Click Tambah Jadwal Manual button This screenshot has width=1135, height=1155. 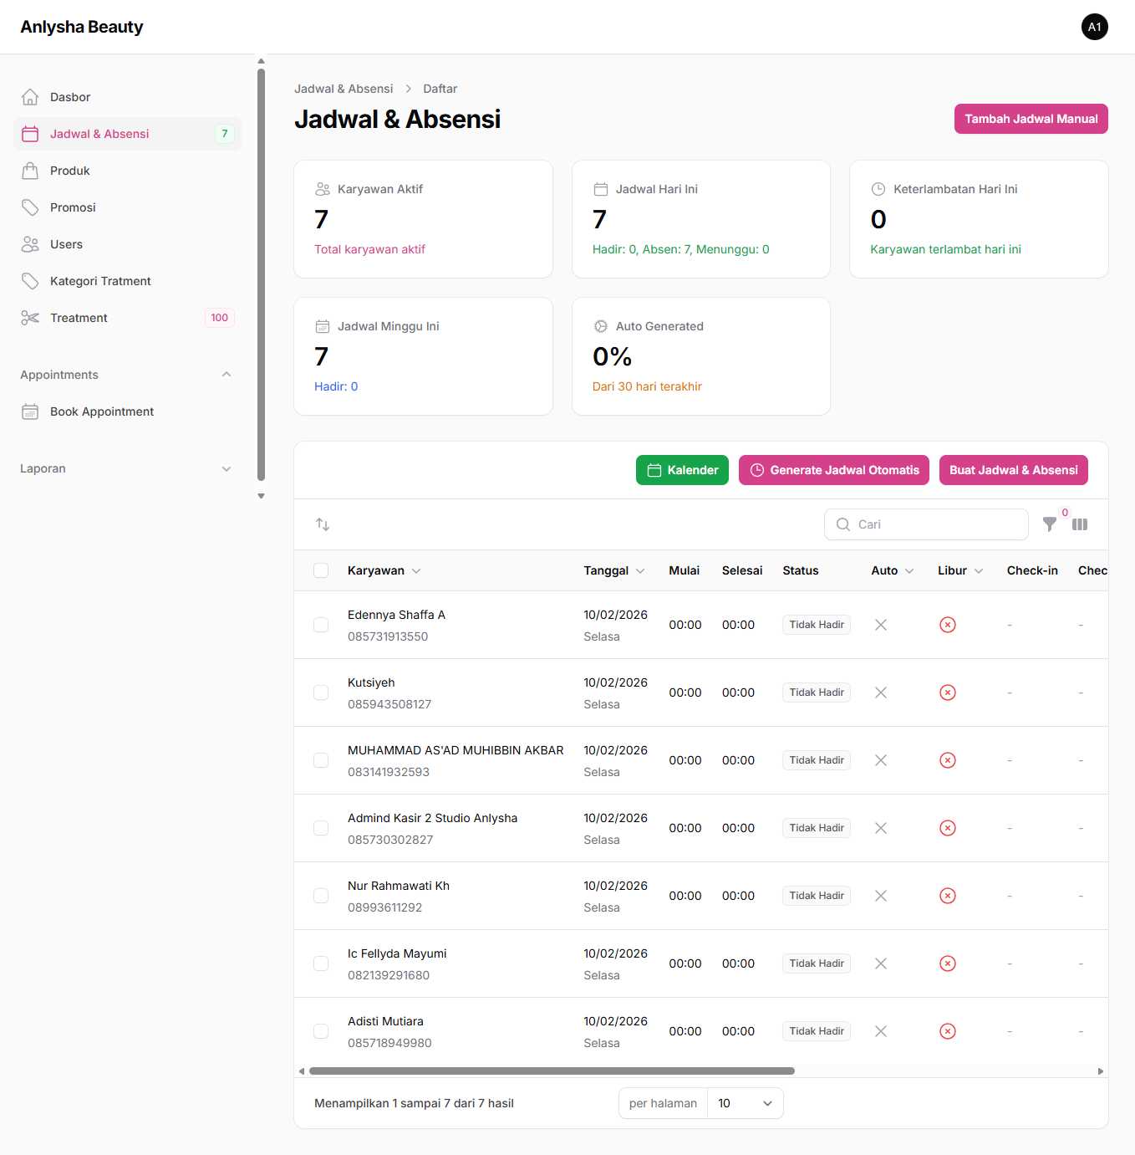click(x=1031, y=119)
